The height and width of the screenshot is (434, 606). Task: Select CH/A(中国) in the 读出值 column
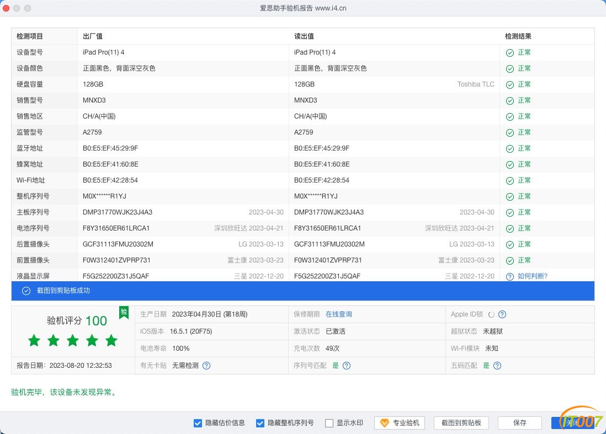(x=310, y=116)
